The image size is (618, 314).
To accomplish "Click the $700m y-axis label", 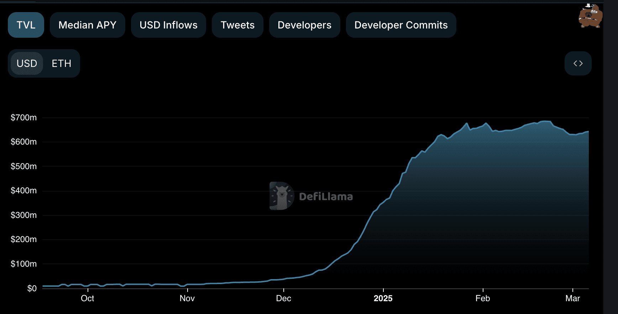I will (x=23, y=117).
